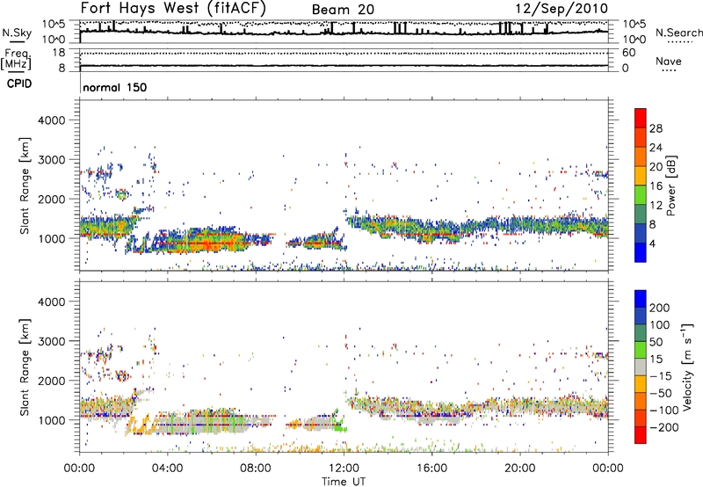The image size is (703, 487).
Task: Select the "Time UT" axis title
Action: (344, 482)
